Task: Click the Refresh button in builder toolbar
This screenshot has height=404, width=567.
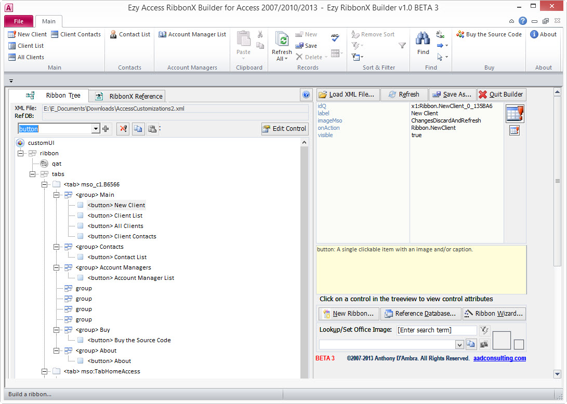Action: [404, 95]
